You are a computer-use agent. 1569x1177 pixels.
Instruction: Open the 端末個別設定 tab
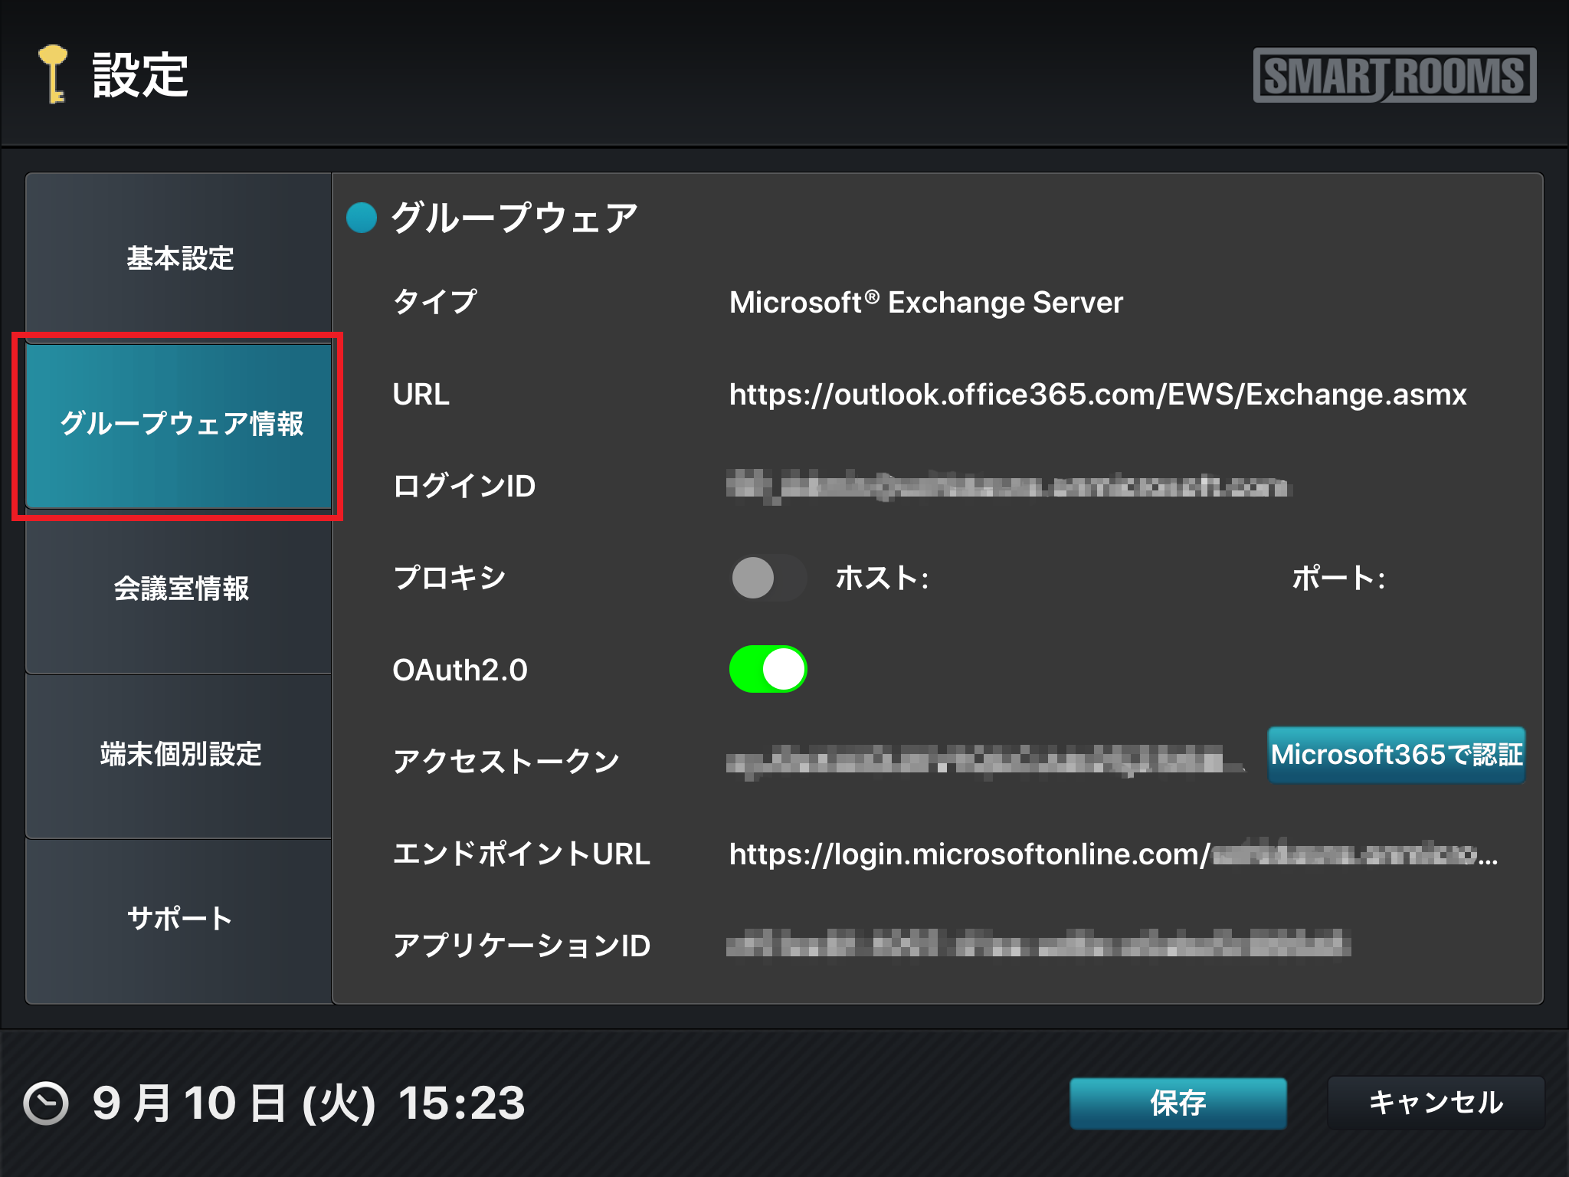click(x=179, y=754)
